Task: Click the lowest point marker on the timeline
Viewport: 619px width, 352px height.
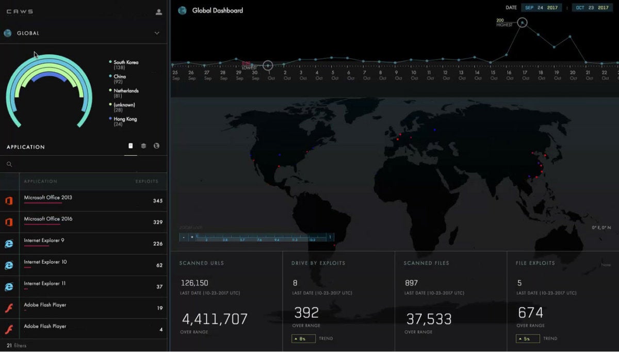Action: click(268, 65)
